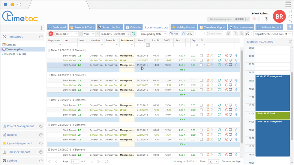Collapse the left sidebar panel
Image resolution: width=294 pixels, height=165 pixels.
[x=41, y=28]
